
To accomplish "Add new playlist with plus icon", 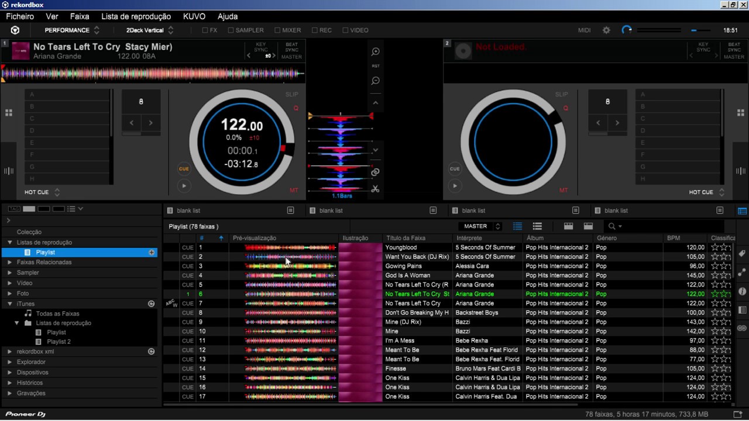I will 152,253.
